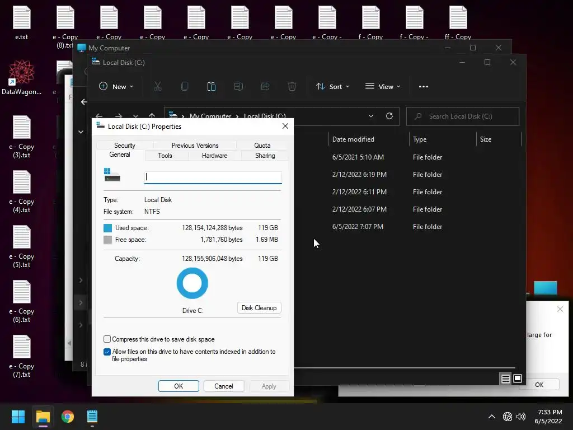
Task: Expand the address bar history dropdown
Action: click(371, 116)
